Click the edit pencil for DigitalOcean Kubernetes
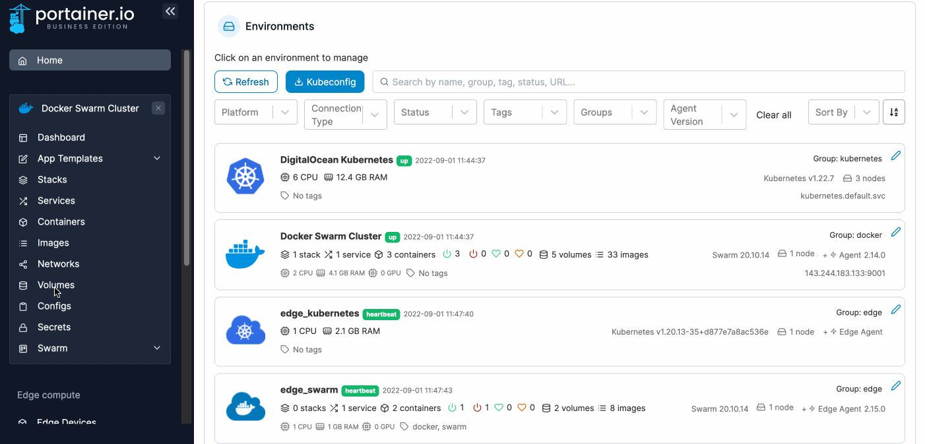Screen dimensions: 925x444 [x=895, y=156]
